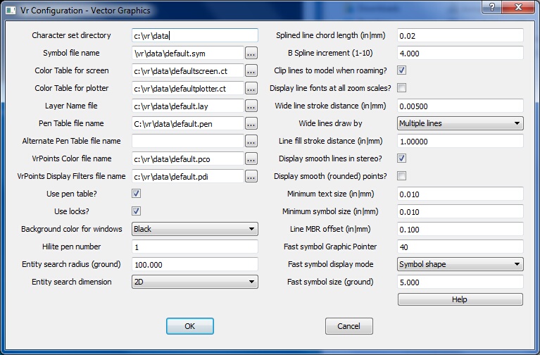This screenshot has width=540, height=355.
Task: Click the Character set directory field
Action: tap(195, 35)
